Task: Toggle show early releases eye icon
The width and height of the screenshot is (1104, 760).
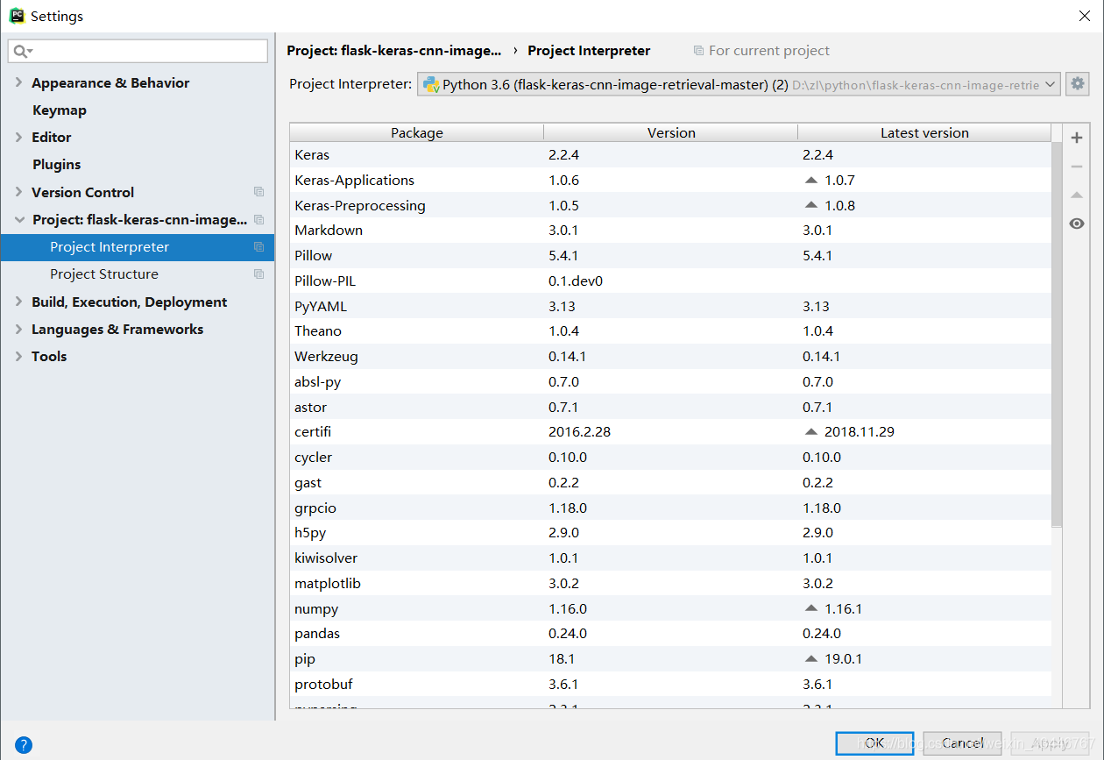Action: click(1077, 224)
